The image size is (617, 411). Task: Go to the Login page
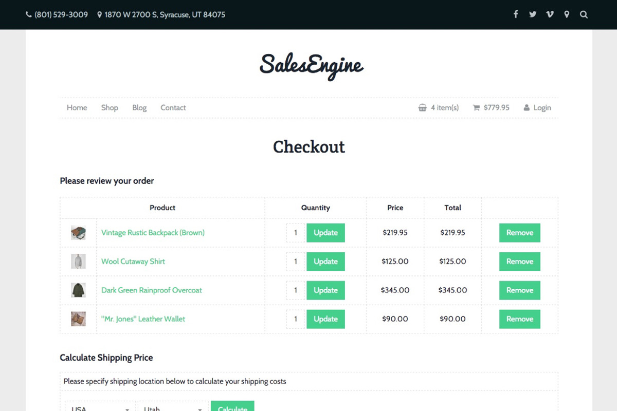point(542,108)
